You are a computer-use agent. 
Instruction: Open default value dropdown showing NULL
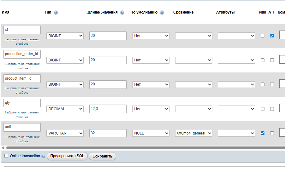(151, 133)
